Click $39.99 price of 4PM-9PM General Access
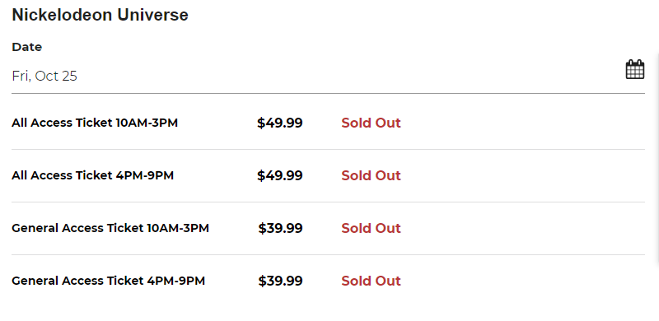659x321 pixels. point(280,281)
